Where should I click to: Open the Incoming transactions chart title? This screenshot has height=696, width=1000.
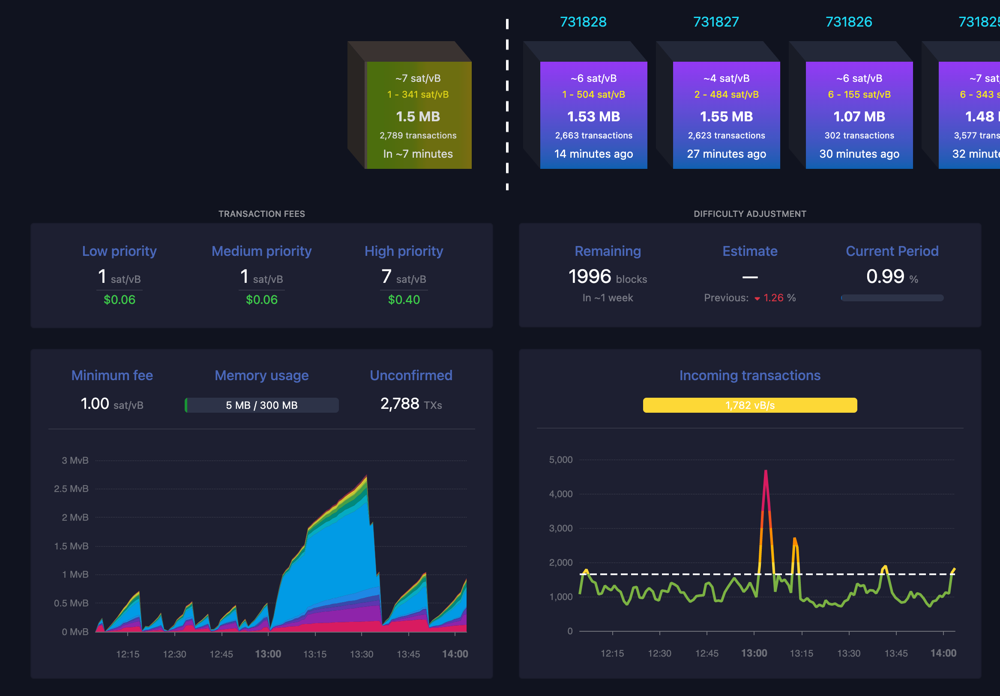750,375
